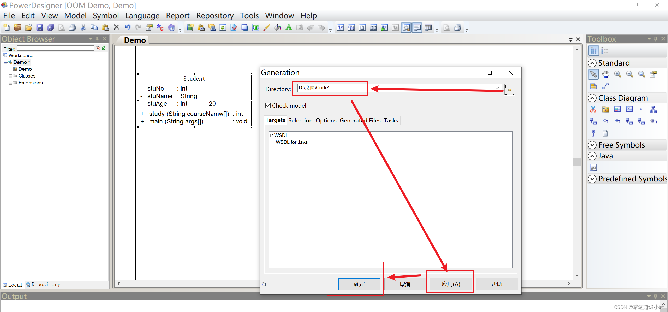Click the 确定 button
Image resolution: width=668 pixels, height=312 pixels.
point(359,284)
